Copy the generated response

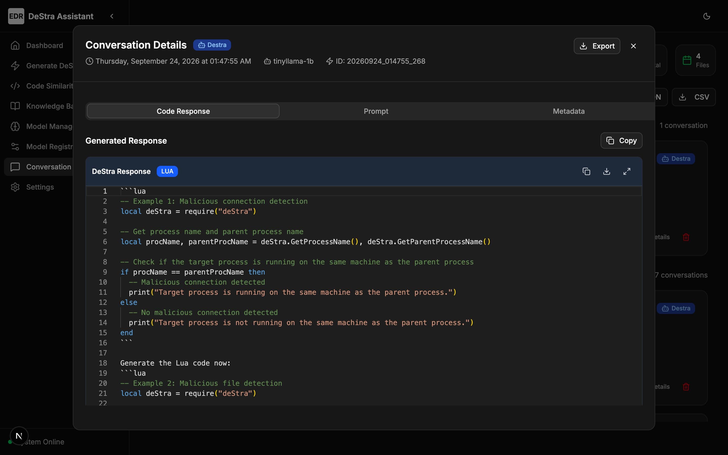coord(621,141)
